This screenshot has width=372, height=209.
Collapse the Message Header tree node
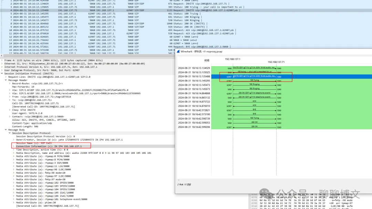pyautogui.click(x=6, y=80)
